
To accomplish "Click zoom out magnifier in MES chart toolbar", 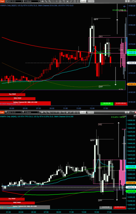I will pos(53,1).
